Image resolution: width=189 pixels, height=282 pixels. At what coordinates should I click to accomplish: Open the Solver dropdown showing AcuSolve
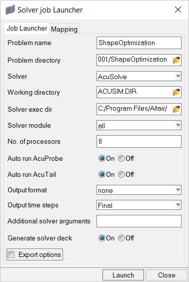[139, 76]
